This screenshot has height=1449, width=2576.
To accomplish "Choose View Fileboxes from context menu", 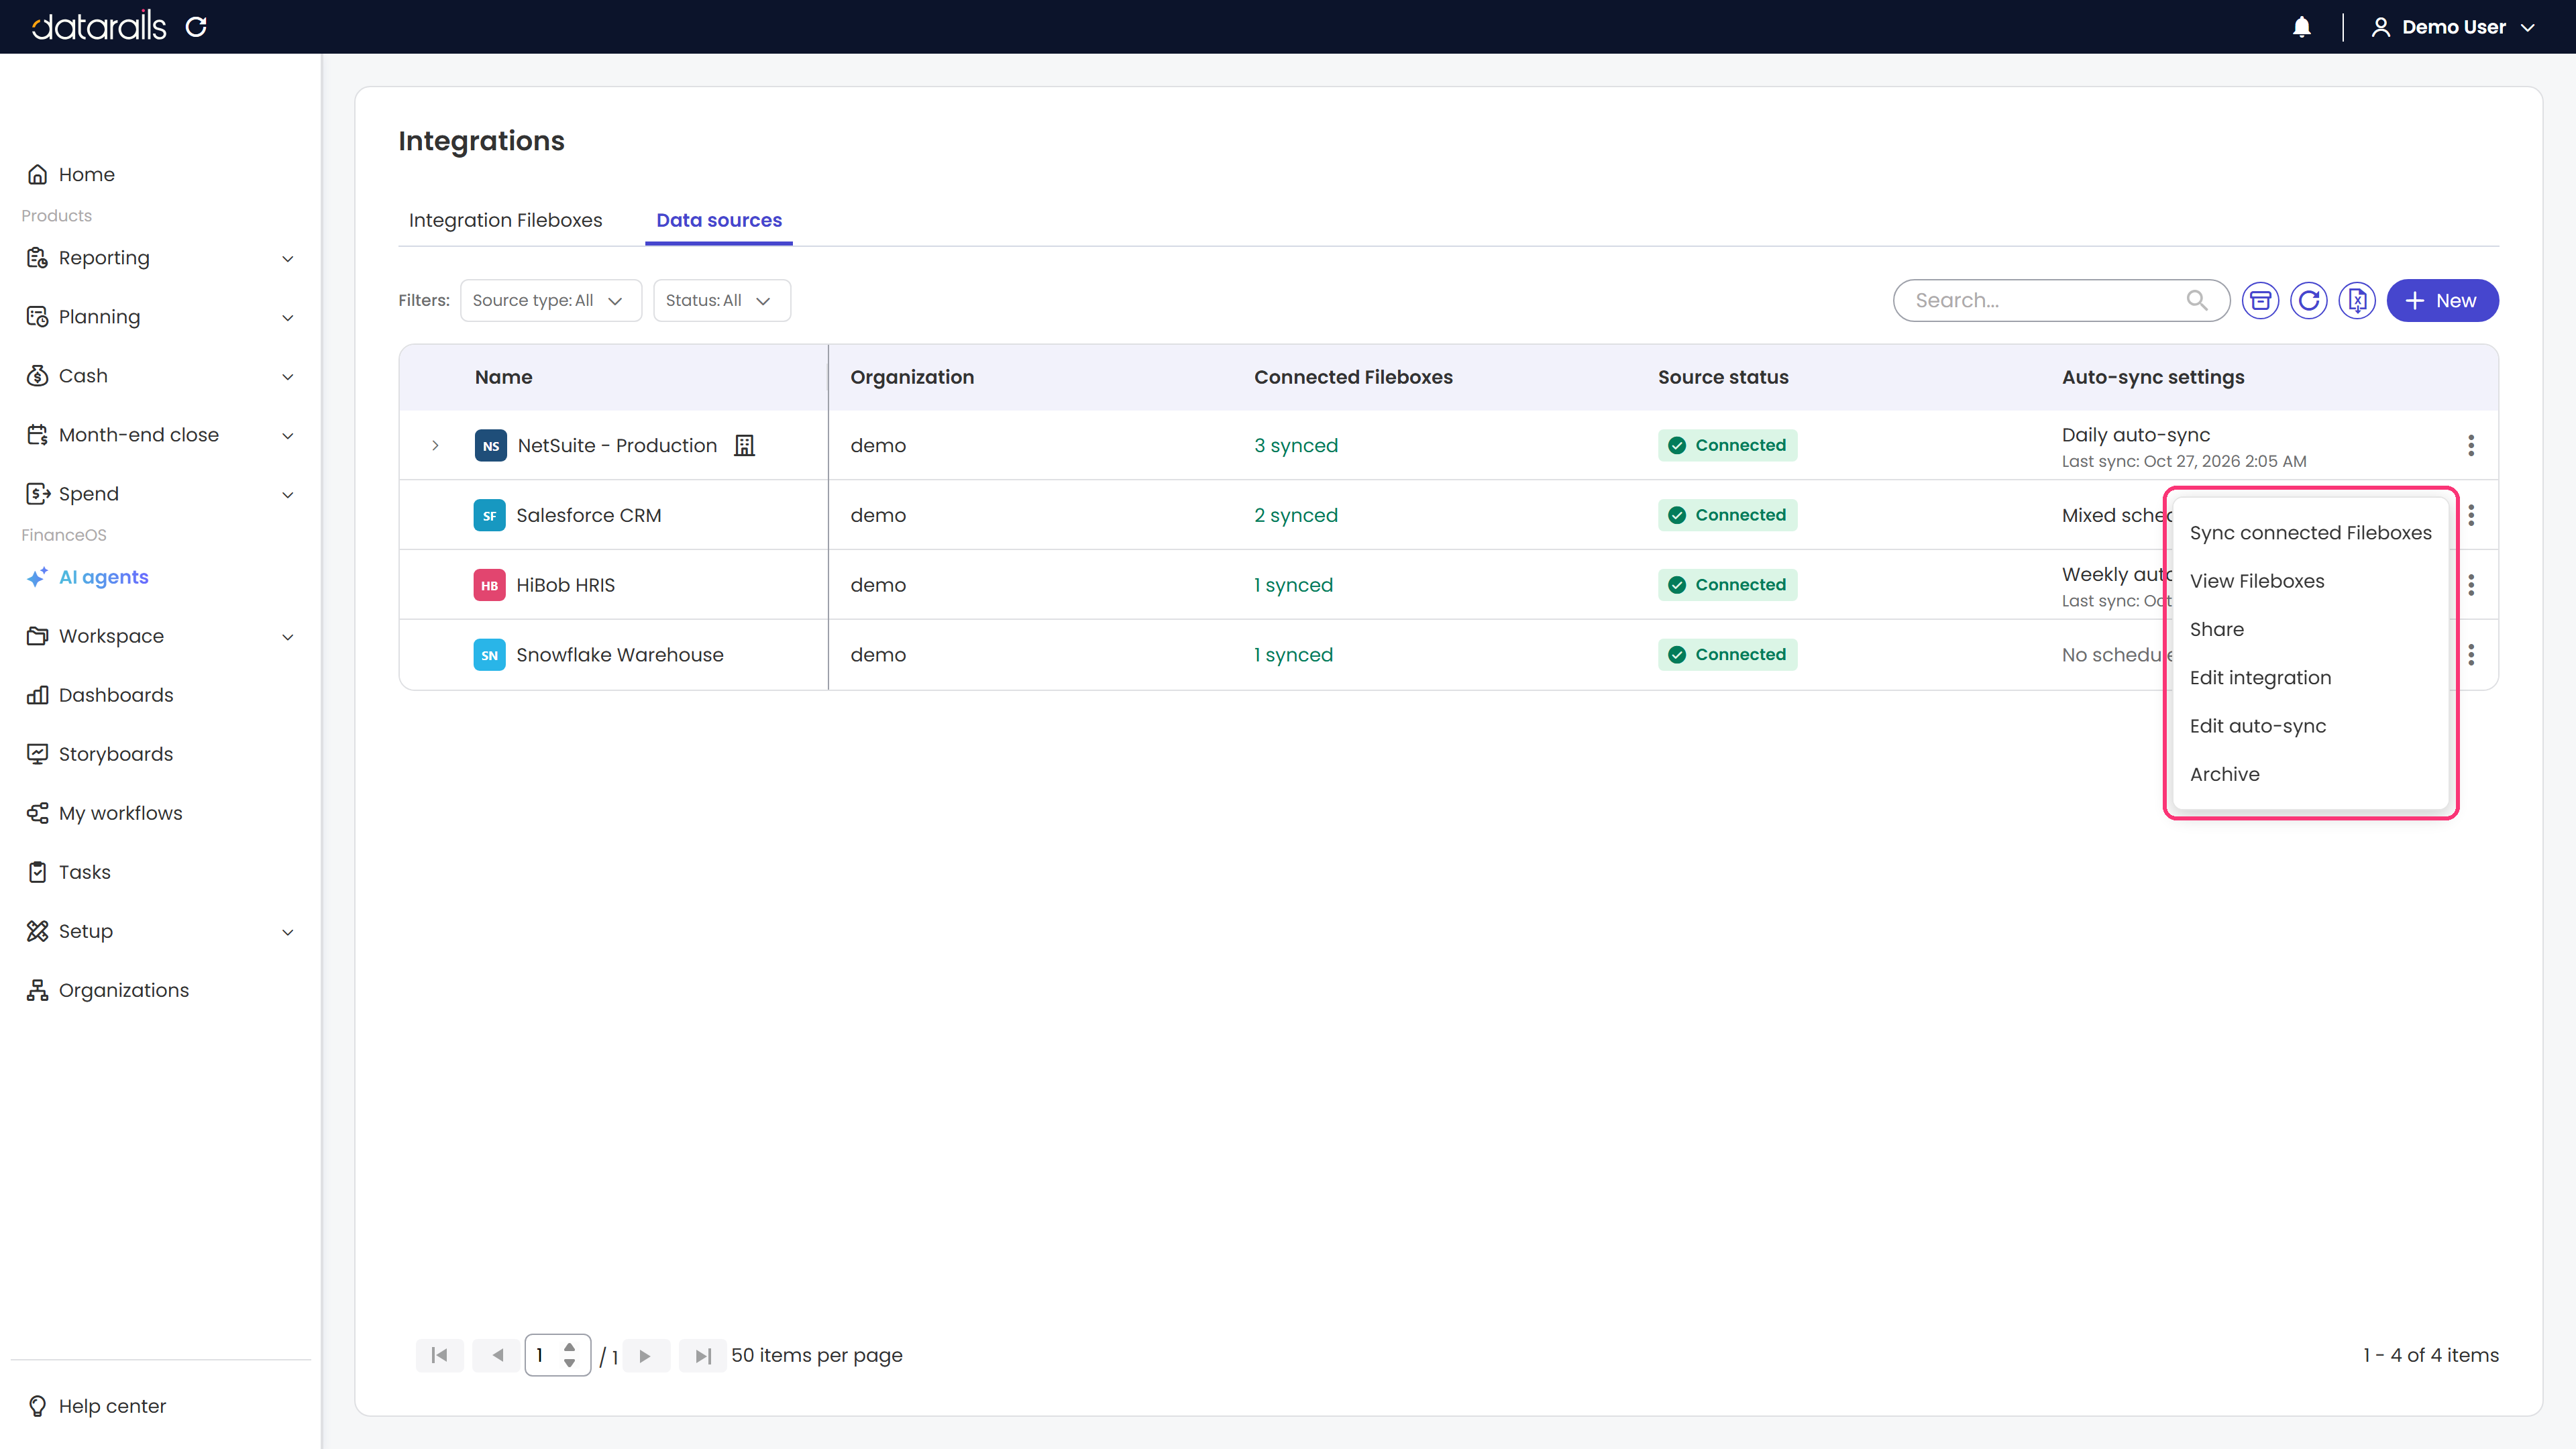I will click(2310, 581).
